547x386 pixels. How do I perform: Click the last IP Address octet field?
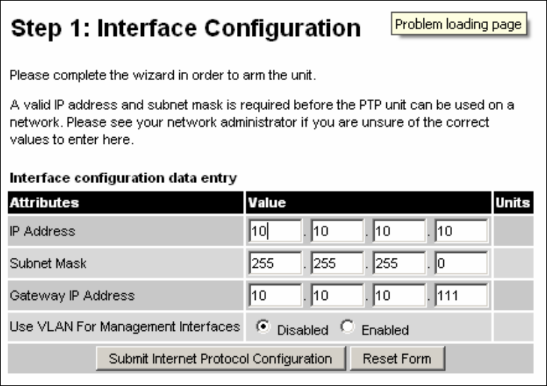(461, 231)
